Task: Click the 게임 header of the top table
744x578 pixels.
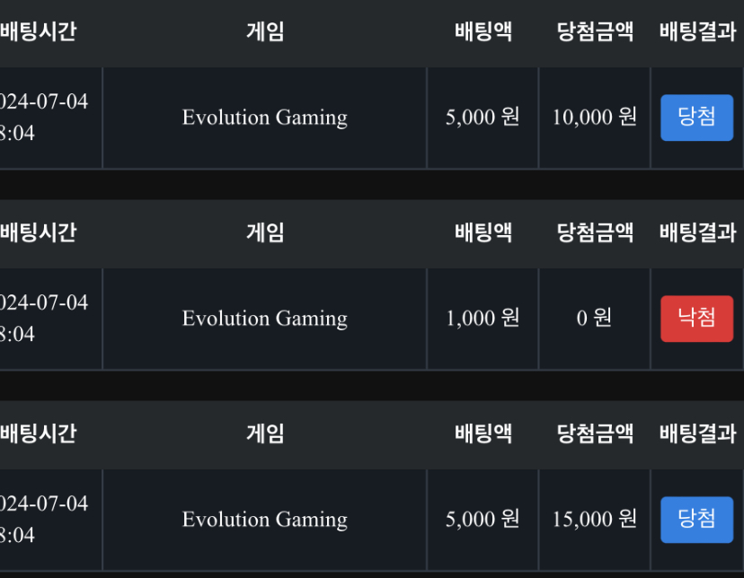Action: [264, 32]
